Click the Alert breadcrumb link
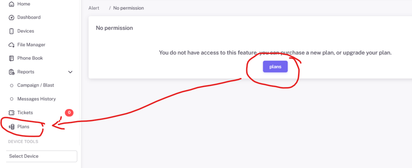412x168 pixels. point(94,8)
